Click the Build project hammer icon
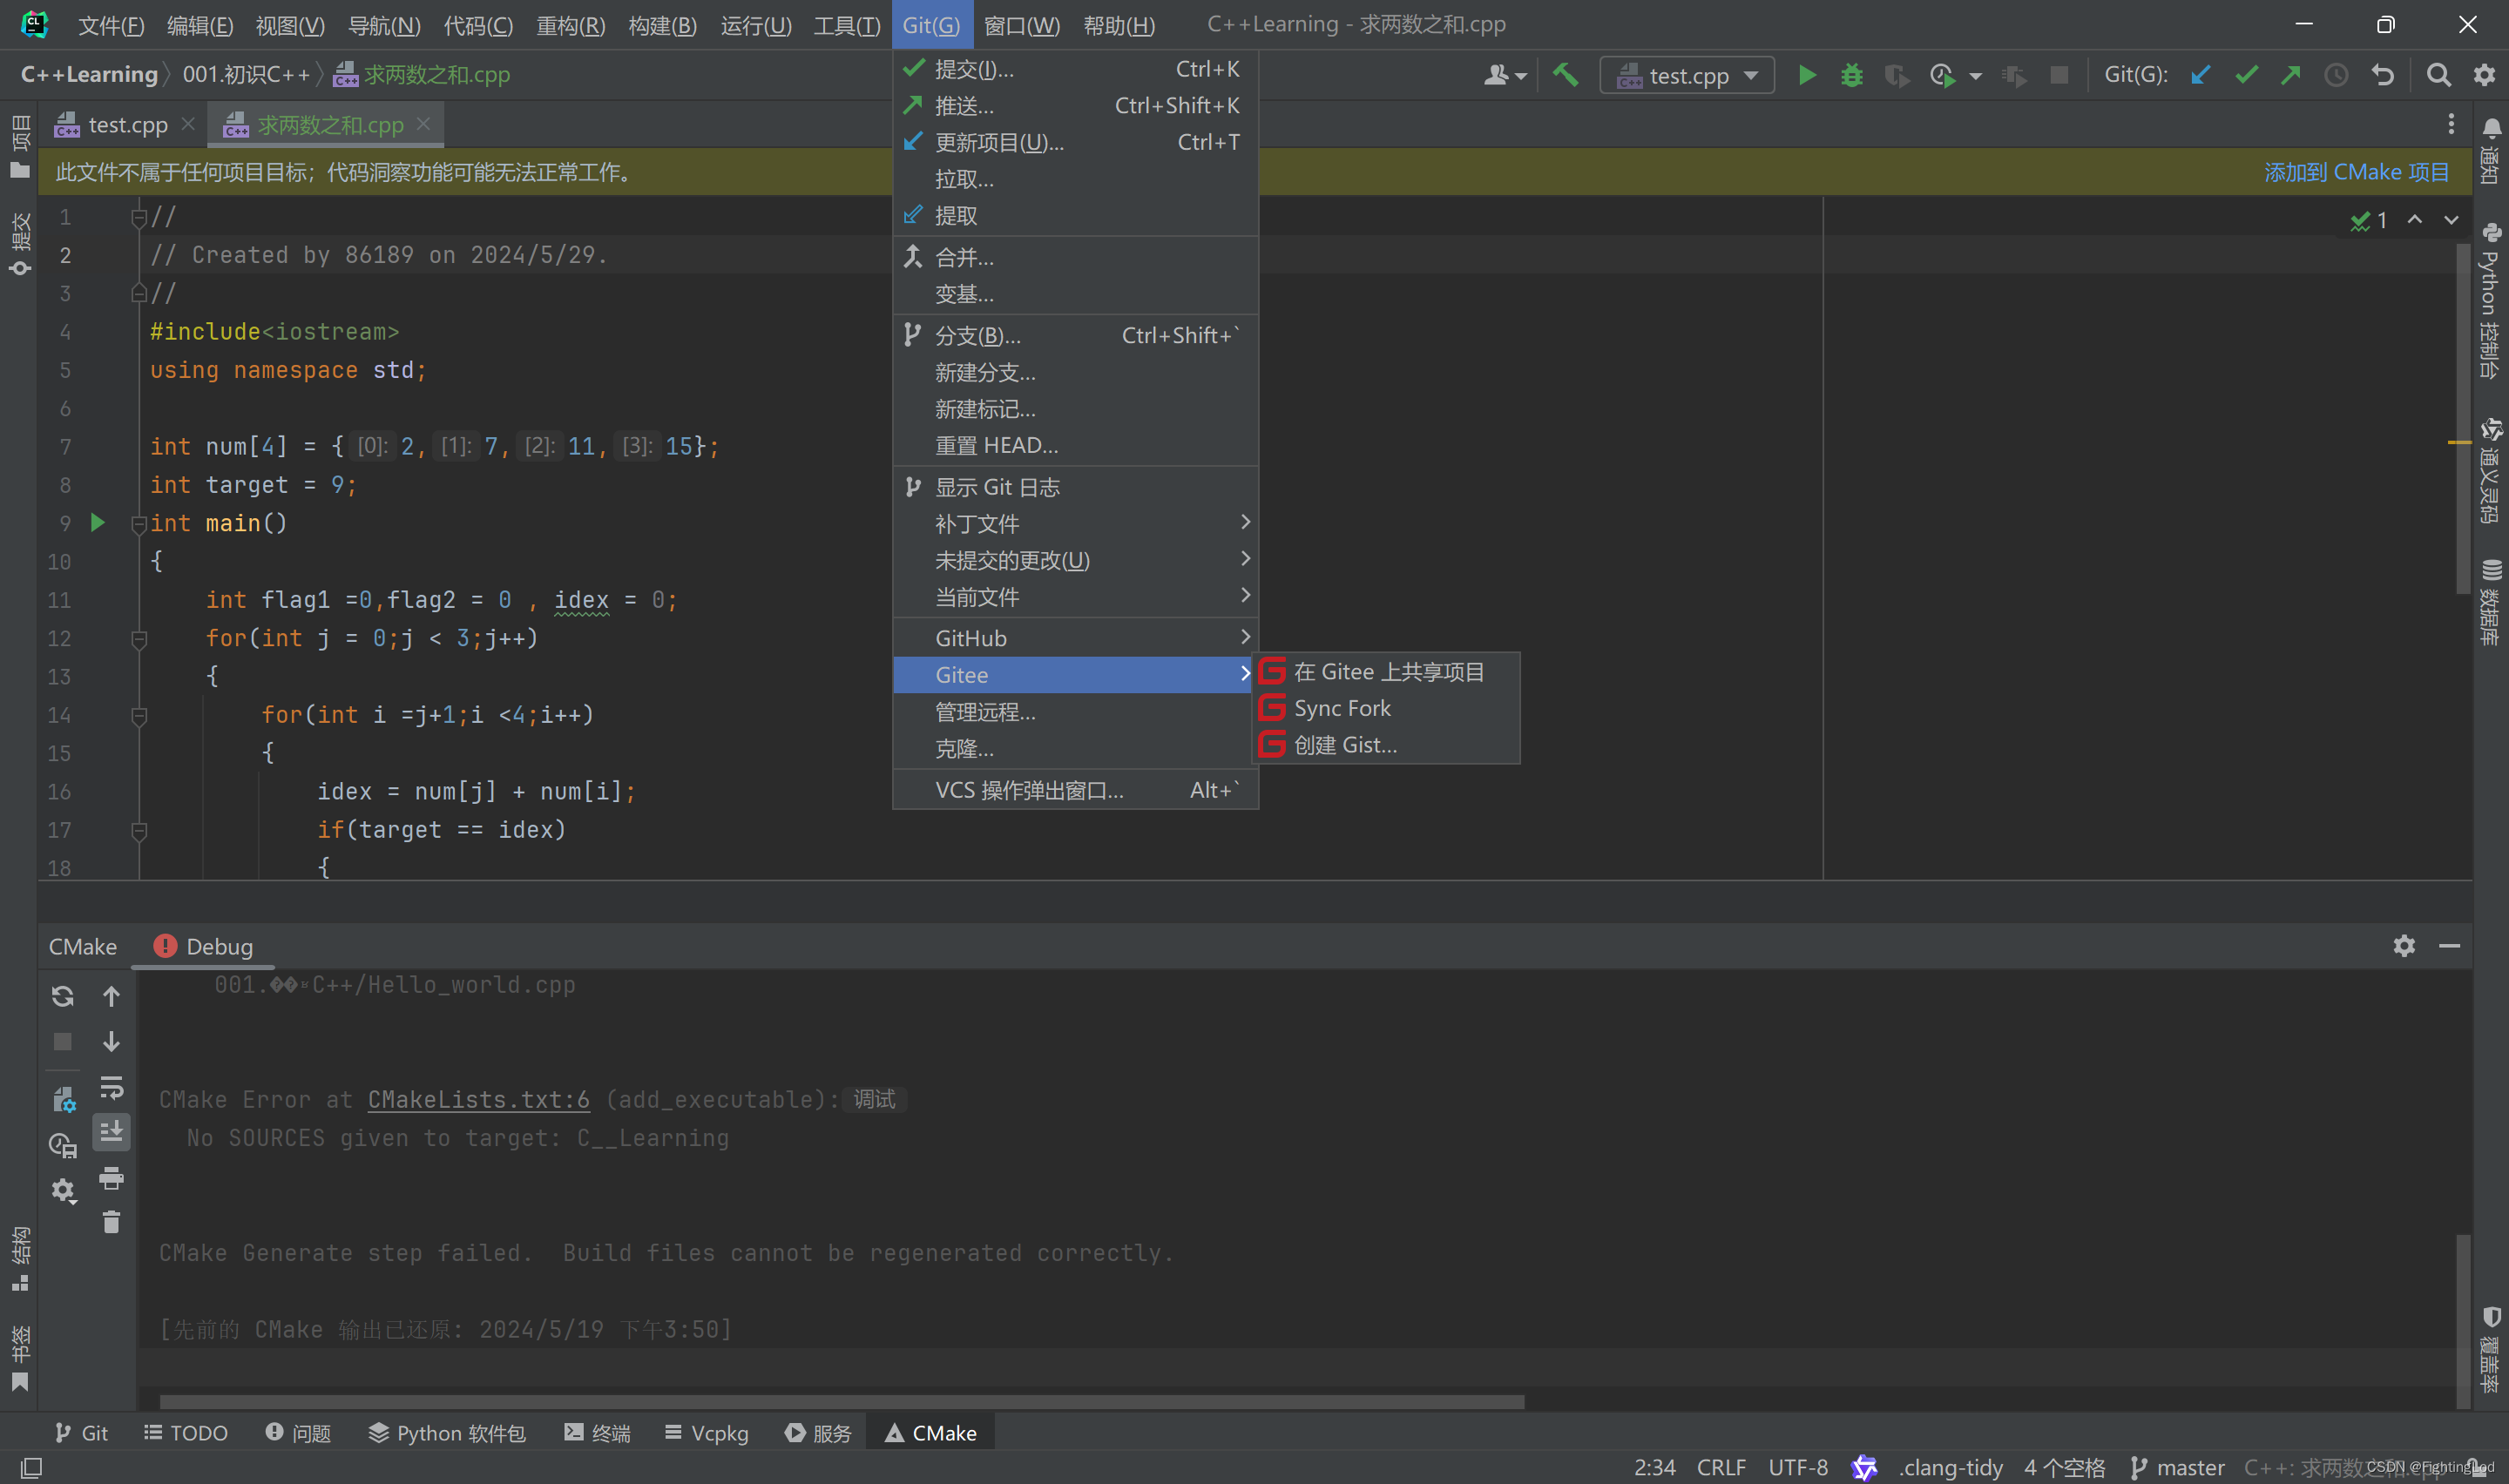The height and width of the screenshot is (1484, 2509). pyautogui.click(x=1564, y=72)
